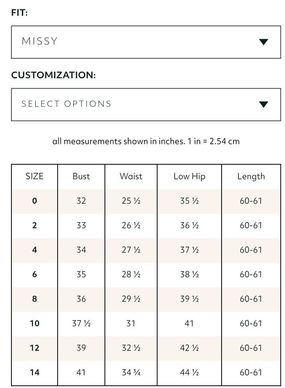Click the measurements in inches note
This screenshot has height=388, width=285.
pyautogui.click(x=146, y=141)
